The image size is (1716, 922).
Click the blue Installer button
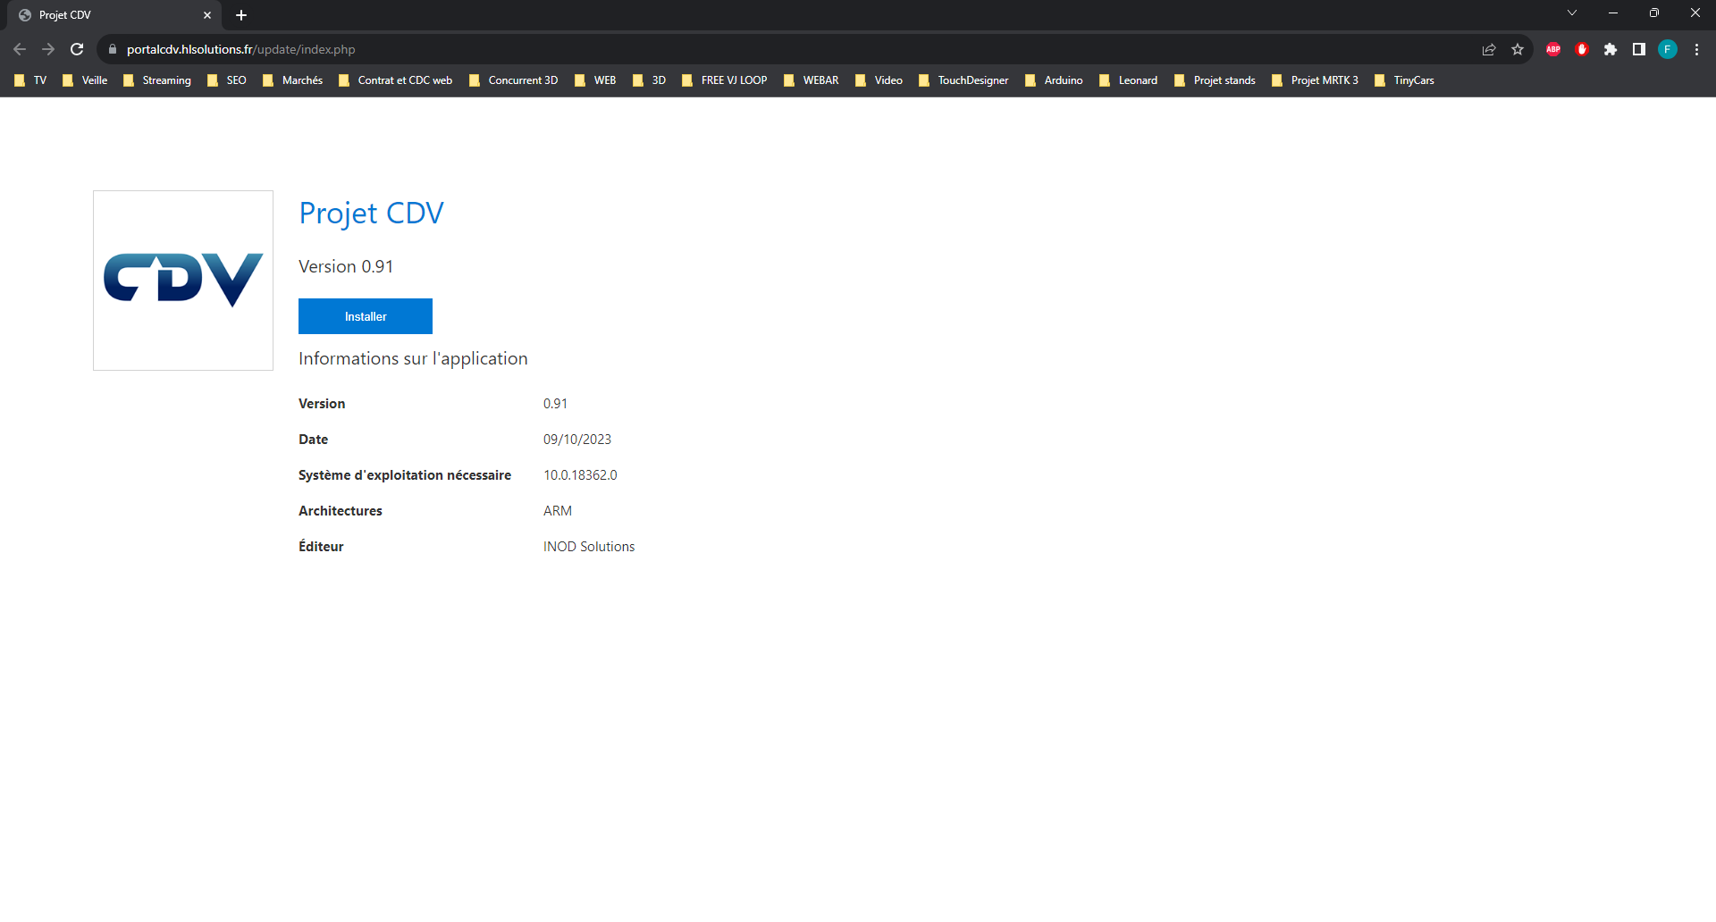(365, 316)
